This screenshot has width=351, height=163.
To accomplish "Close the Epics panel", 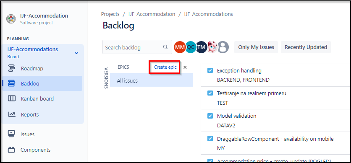I will coord(185,67).
